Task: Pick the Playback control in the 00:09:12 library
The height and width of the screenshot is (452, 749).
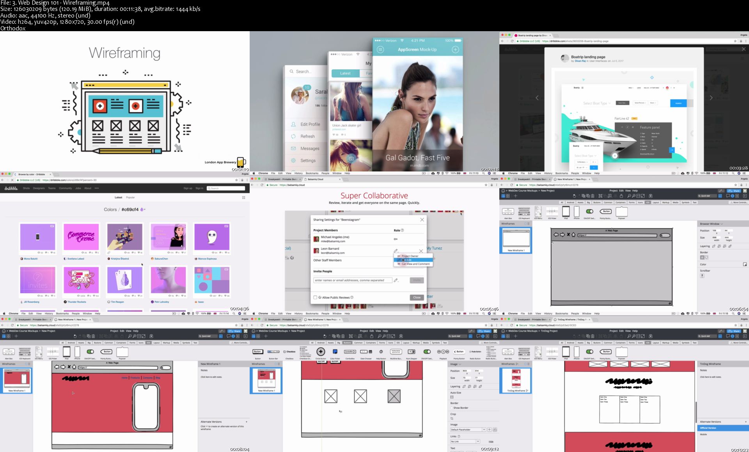Action: 443,351
